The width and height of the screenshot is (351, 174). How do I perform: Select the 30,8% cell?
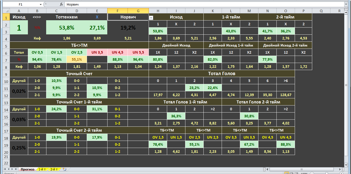tap(249, 116)
